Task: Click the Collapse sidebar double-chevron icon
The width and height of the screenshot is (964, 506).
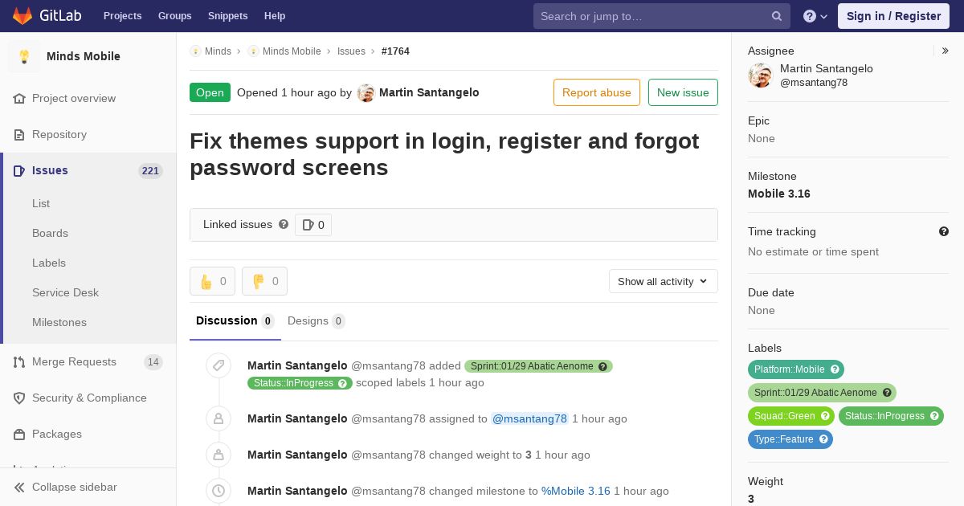Action: click(19, 487)
